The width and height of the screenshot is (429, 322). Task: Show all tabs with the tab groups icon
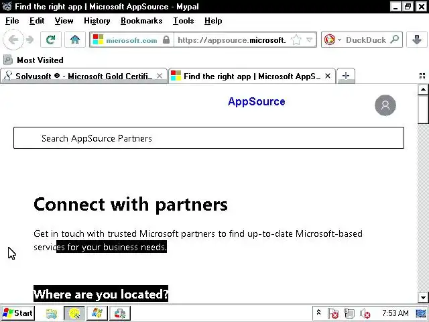coord(422,76)
